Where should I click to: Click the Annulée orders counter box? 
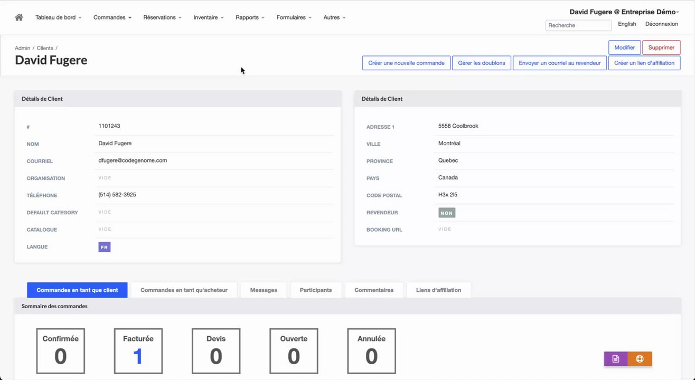pyautogui.click(x=371, y=351)
